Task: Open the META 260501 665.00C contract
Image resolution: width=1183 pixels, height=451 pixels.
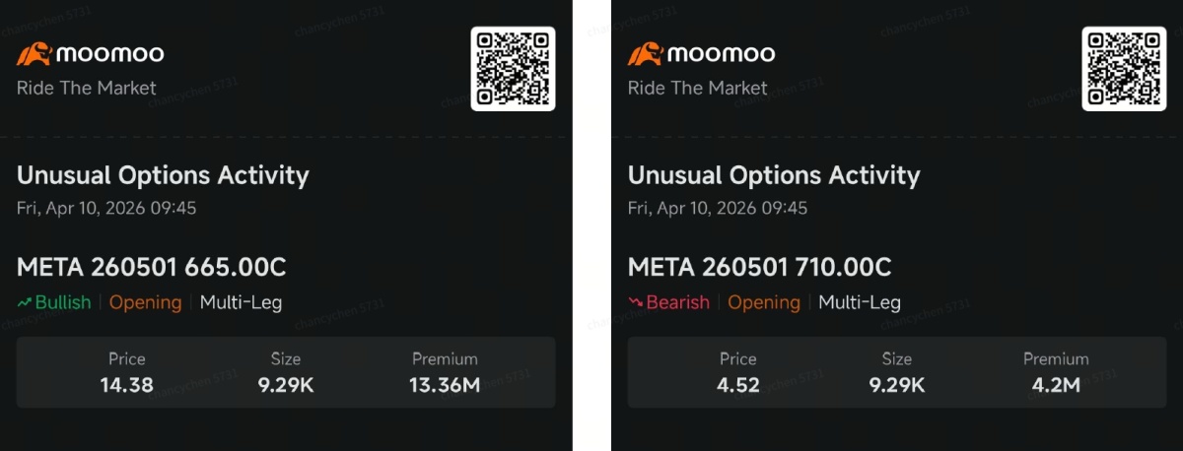Action: pyautogui.click(x=151, y=267)
